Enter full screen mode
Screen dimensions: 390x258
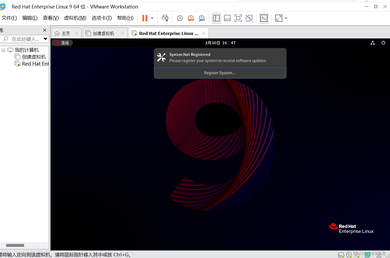238,18
